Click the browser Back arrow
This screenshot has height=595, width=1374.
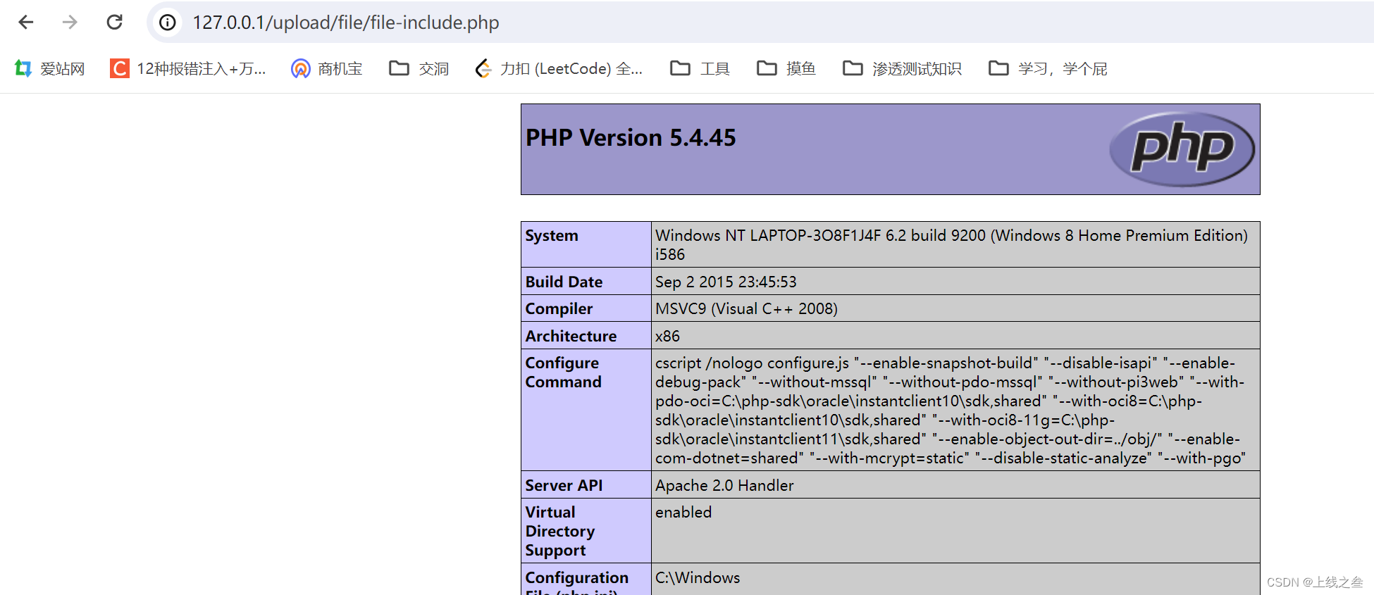(26, 23)
